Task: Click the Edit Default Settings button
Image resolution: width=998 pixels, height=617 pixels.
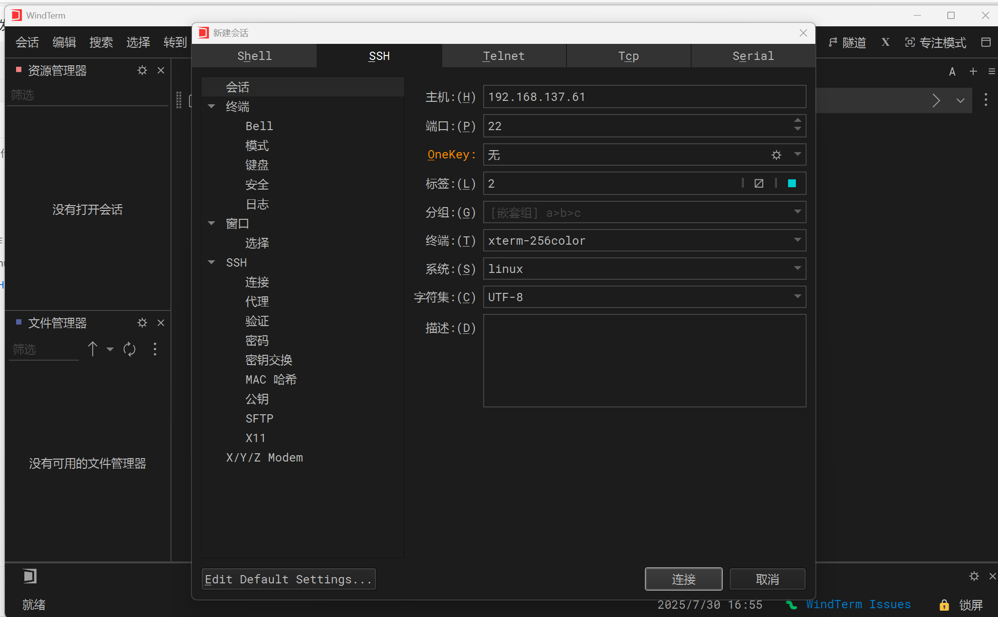Action: point(288,579)
